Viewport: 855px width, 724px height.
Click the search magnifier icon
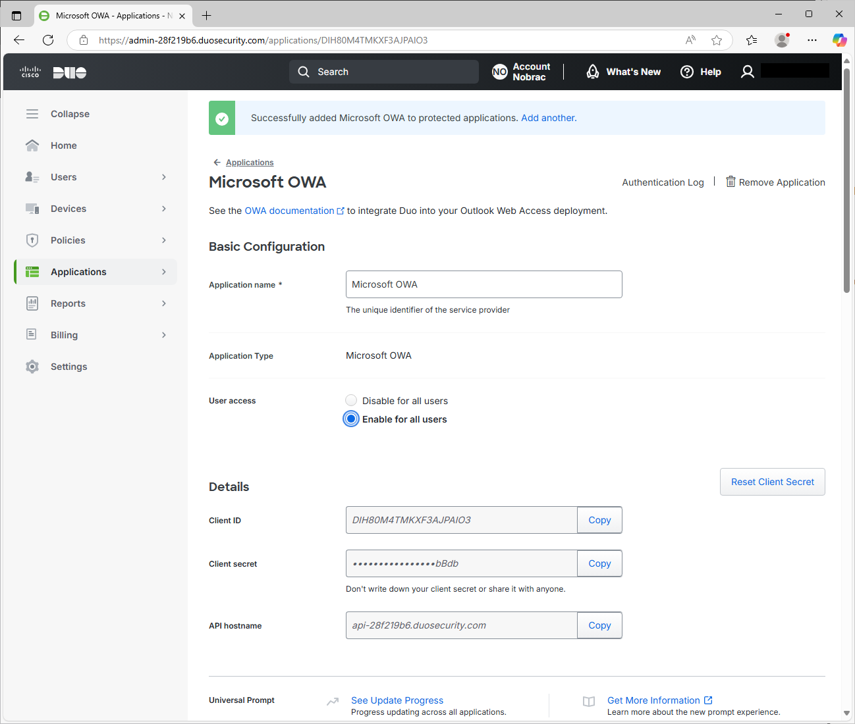(x=304, y=72)
